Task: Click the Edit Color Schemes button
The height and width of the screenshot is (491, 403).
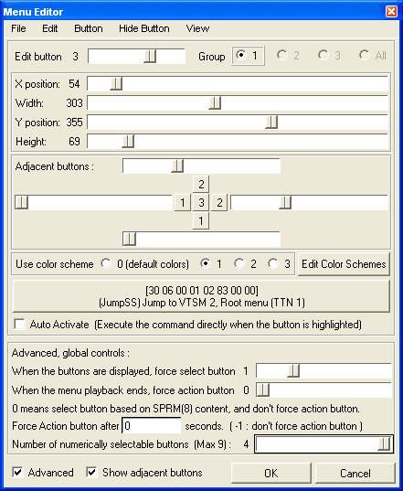Action: tap(344, 264)
